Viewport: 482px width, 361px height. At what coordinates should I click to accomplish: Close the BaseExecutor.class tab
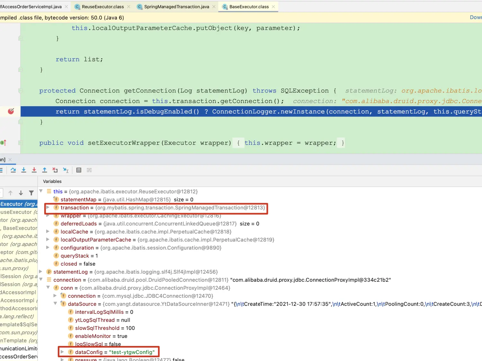(273, 7)
